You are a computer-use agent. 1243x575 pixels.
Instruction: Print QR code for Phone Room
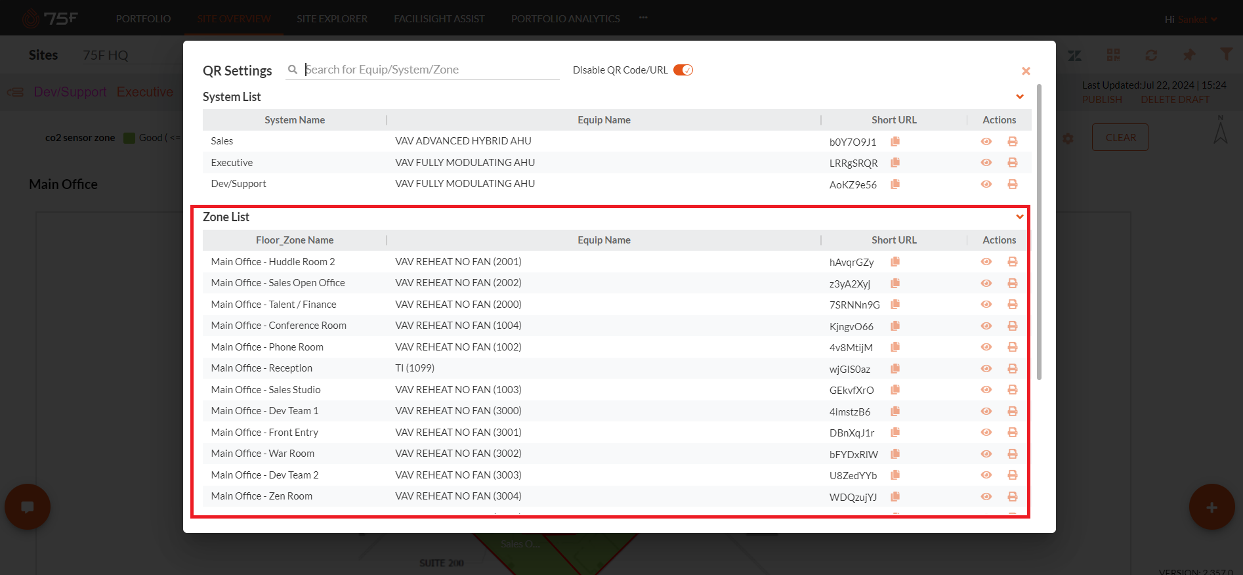point(1013,347)
